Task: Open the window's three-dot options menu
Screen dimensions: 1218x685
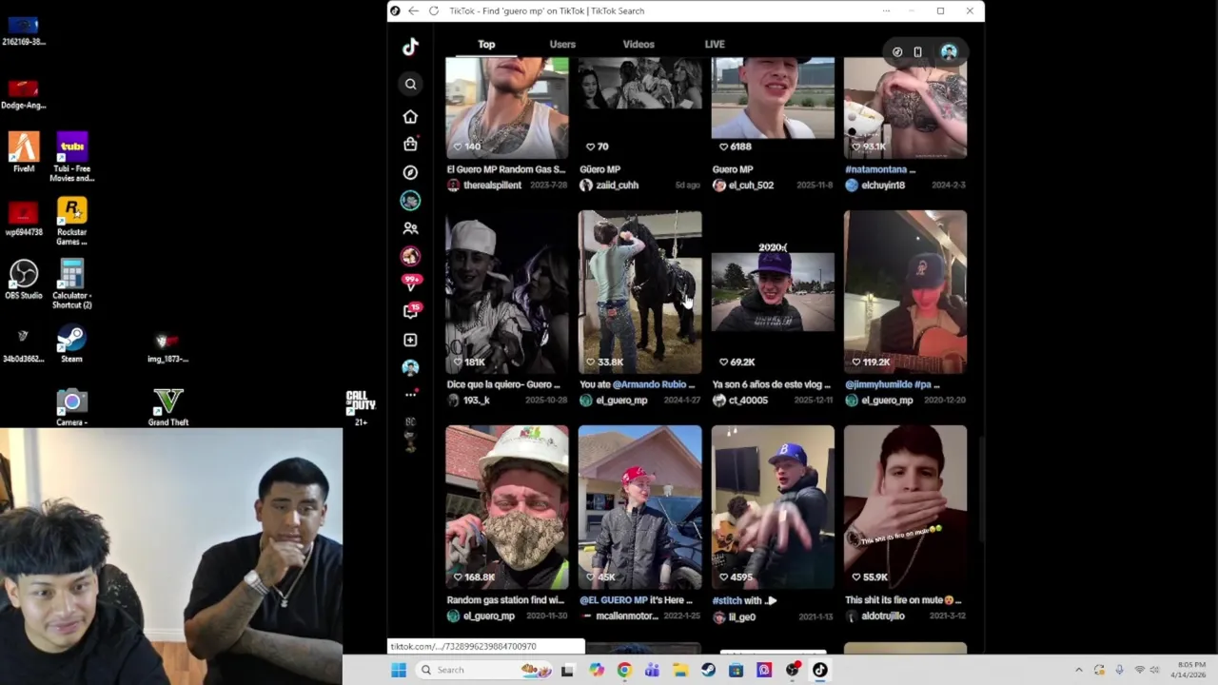Action: [886, 10]
